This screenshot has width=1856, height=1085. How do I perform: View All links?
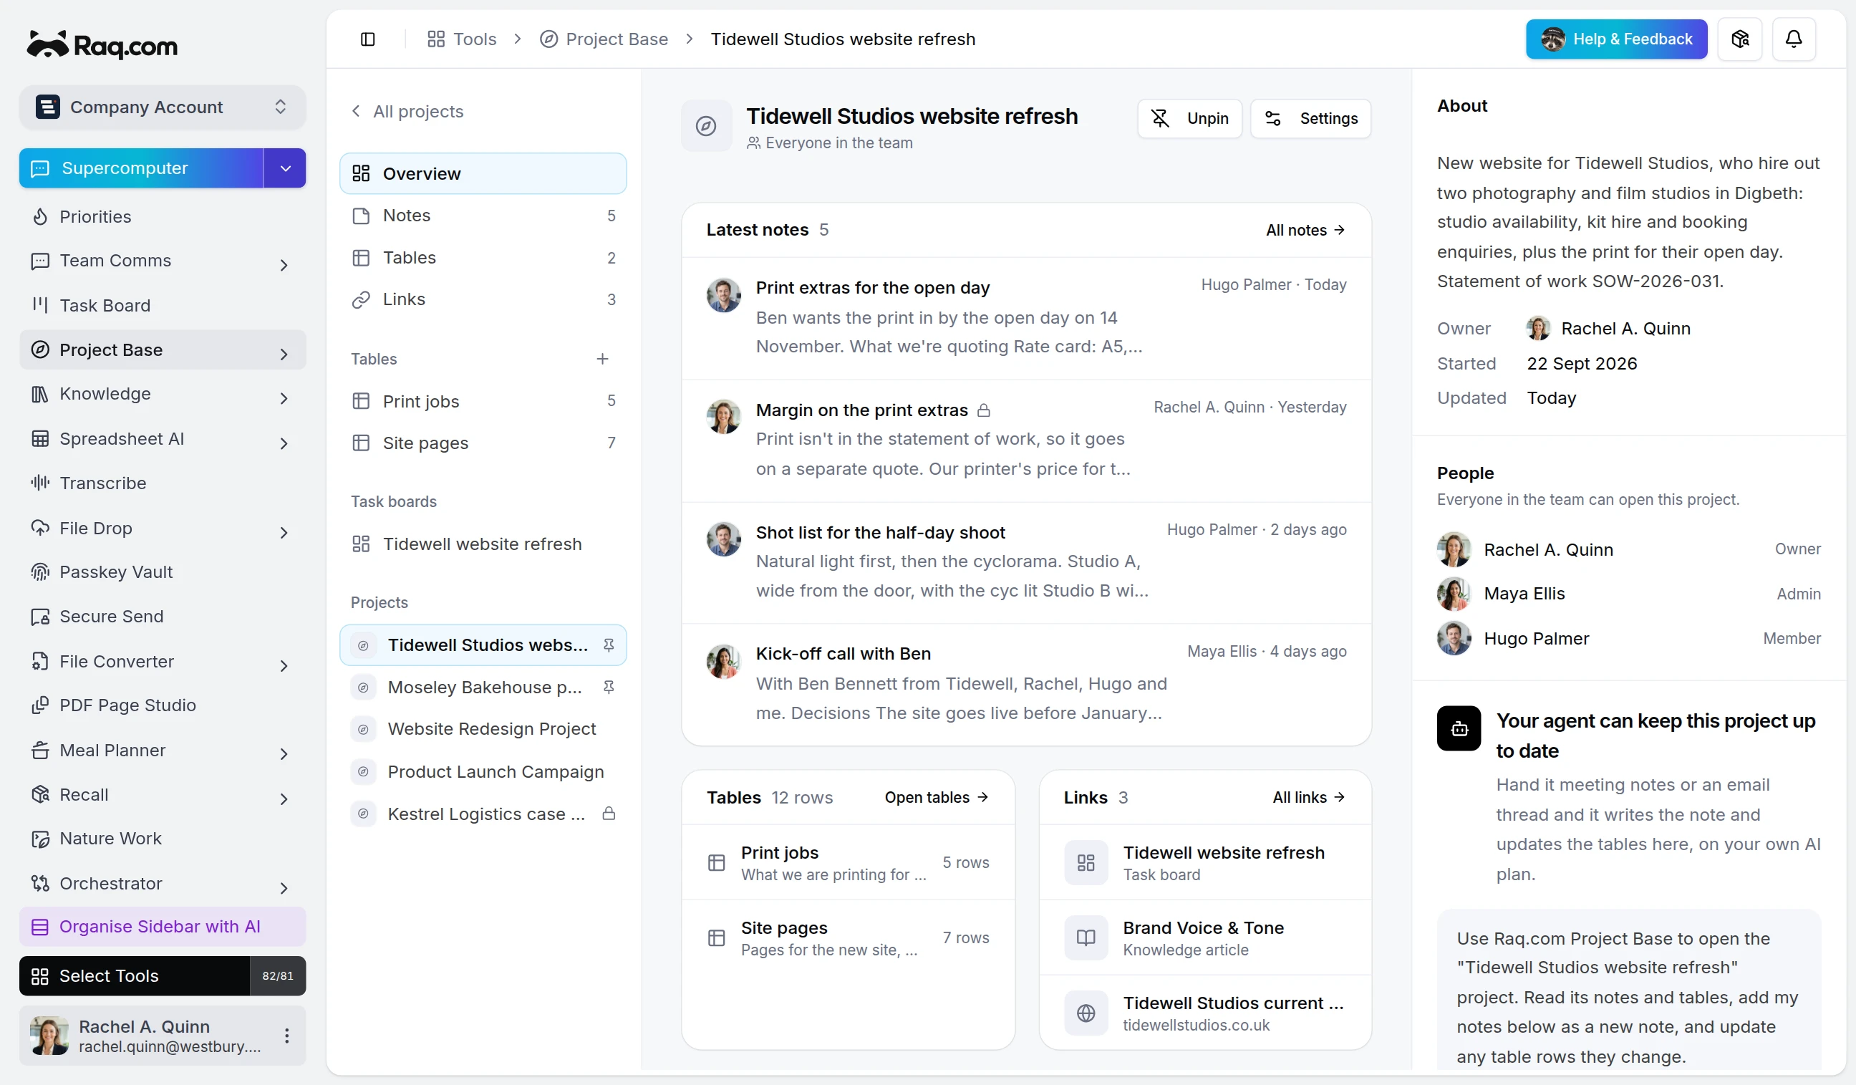(x=1308, y=797)
